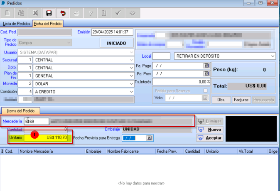Click the New document toolbar icon

[7, 13]
